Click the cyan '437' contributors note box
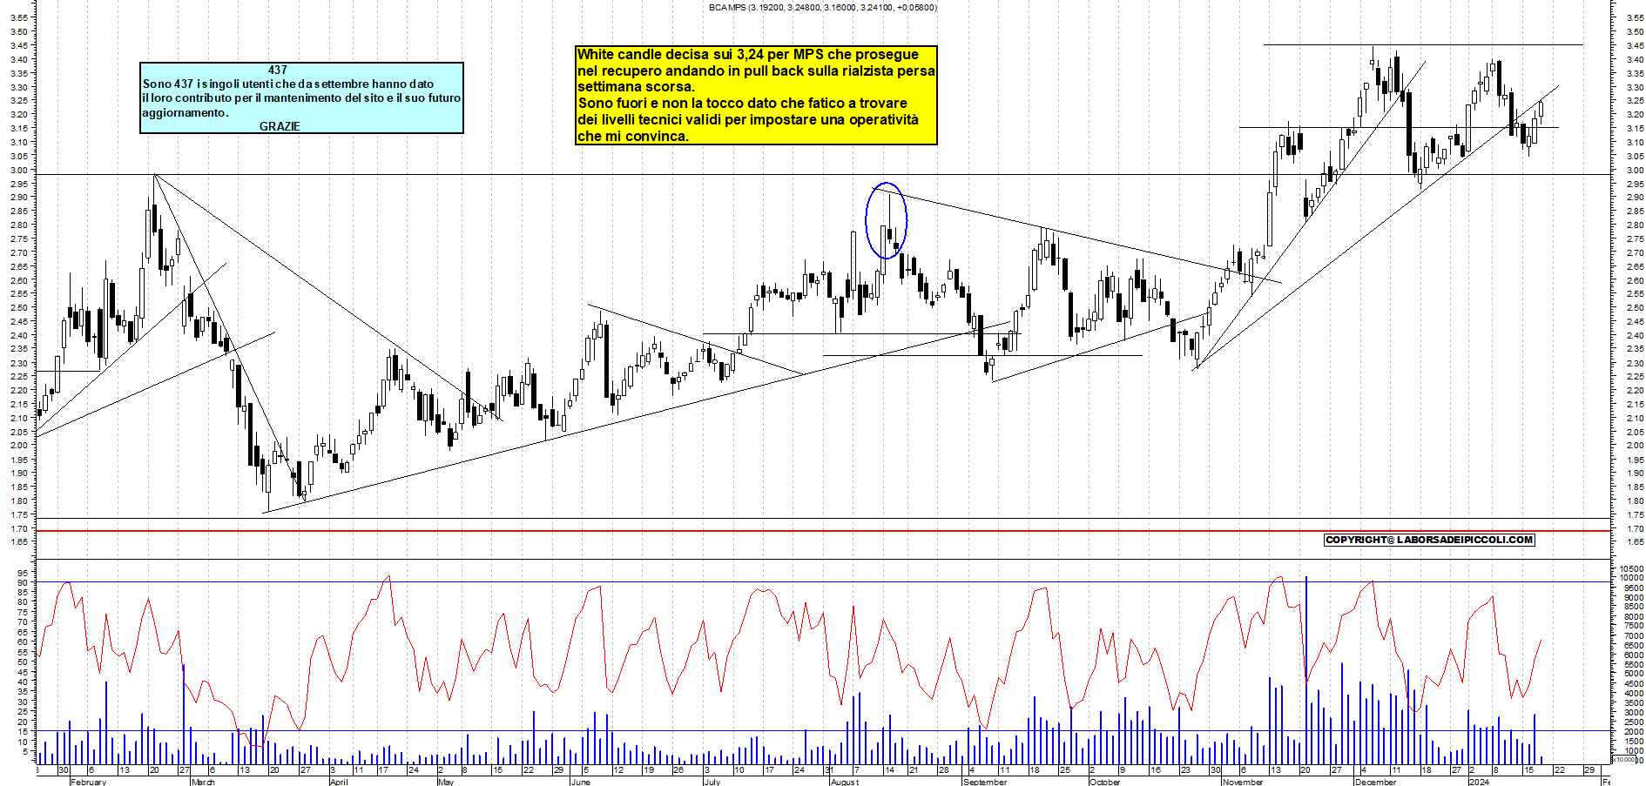 (x=301, y=97)
